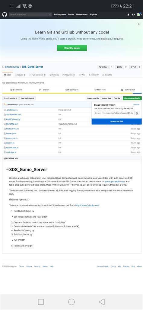Viewport: 143px width, 310px height.
Task: Switch to the Insights tab
Action: coord(107,75)
